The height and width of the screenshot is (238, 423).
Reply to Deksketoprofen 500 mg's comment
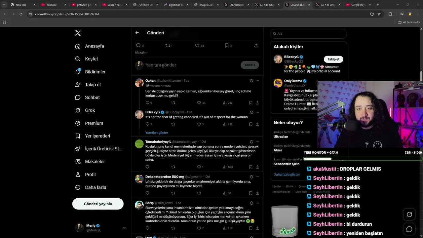click(147, 193)
